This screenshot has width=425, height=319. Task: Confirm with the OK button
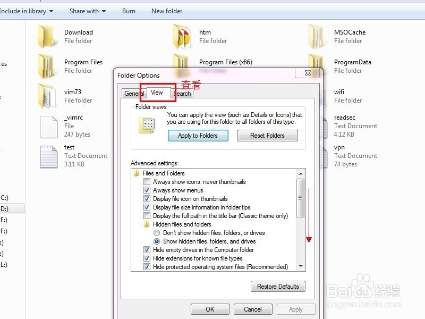210,309
